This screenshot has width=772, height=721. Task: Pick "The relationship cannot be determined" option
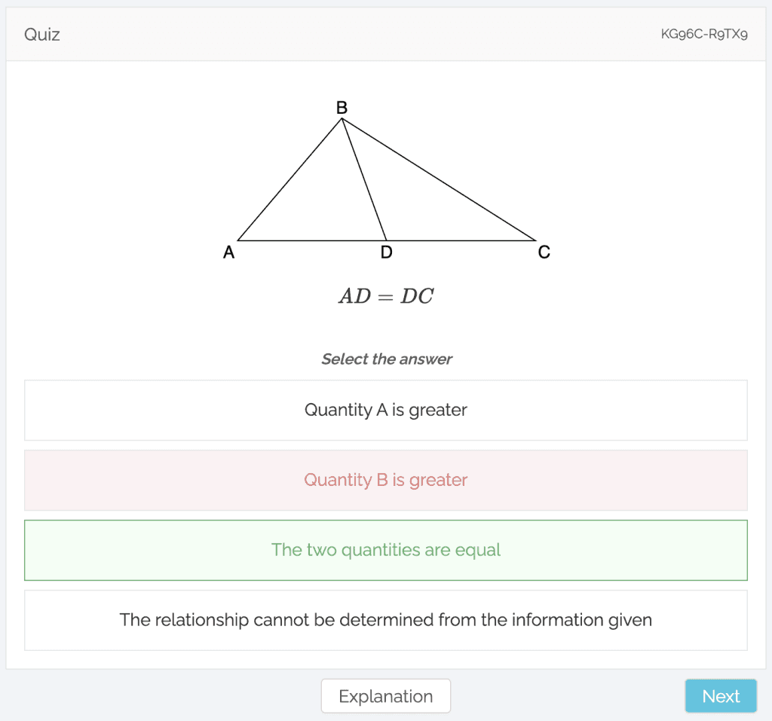386,620
